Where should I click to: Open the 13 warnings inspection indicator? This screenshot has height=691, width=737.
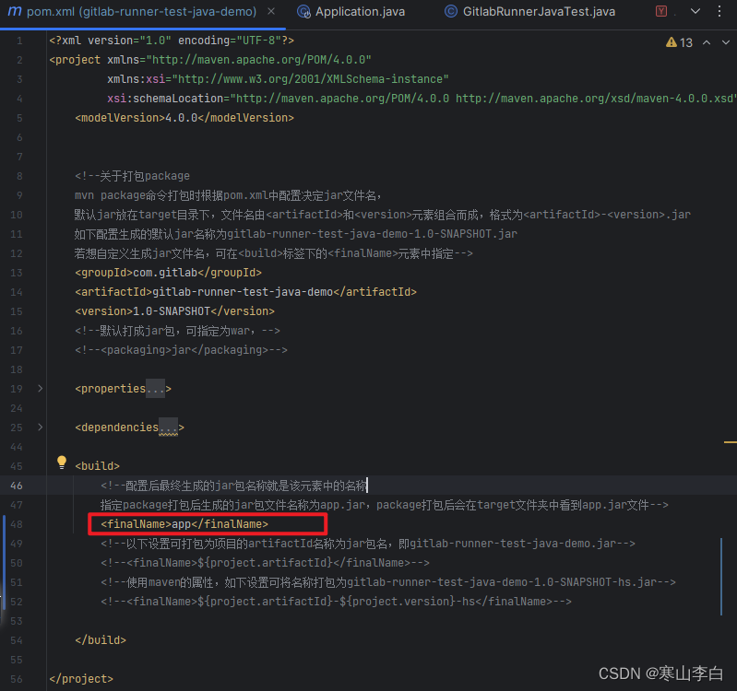click(x=679, y=42)
